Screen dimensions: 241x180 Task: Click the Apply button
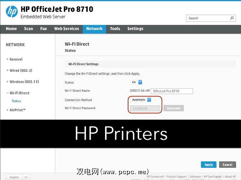[209, 165]
